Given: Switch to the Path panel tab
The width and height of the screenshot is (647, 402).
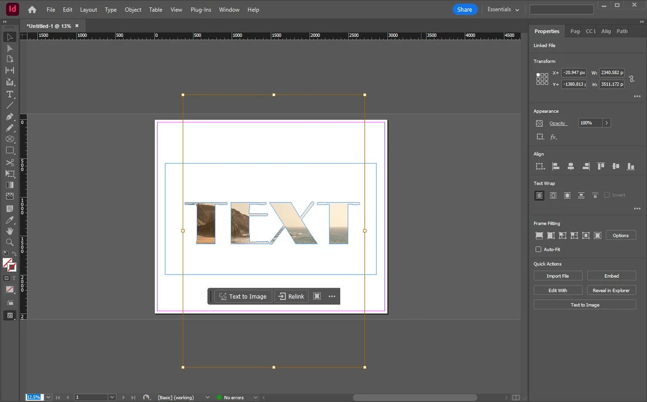Looking at the screenshot, I should pos(622,31).
